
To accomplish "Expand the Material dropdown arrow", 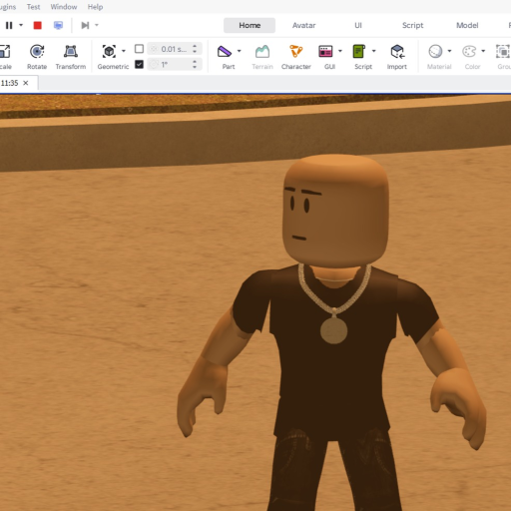I will click(x=449, y=51).
